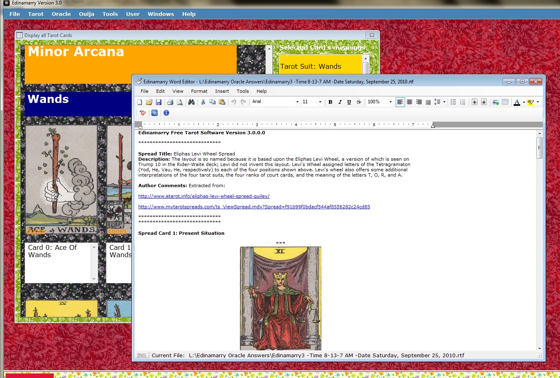Click the numbered list icon
The width and height of the screenshot is (560, 378).
(462, 102)
